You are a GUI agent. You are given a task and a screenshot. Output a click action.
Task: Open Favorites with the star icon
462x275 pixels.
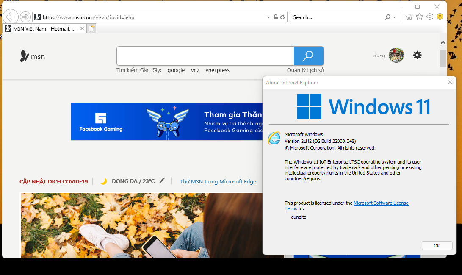[x=419, y=17]
